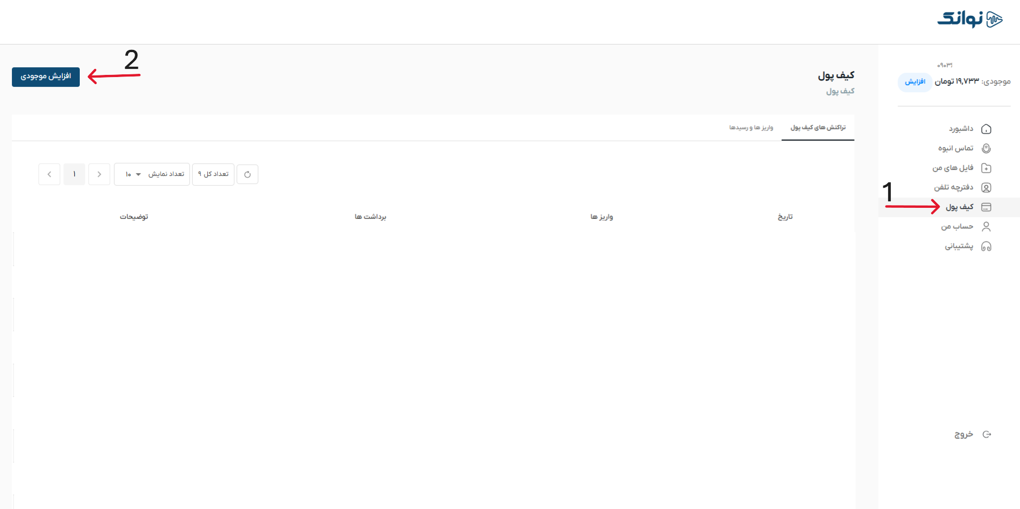Click the wallet (کیف پول) card icon
The height and width of the screenshot is (509, 1020).
pyautogui.click(x=986, y=207)
